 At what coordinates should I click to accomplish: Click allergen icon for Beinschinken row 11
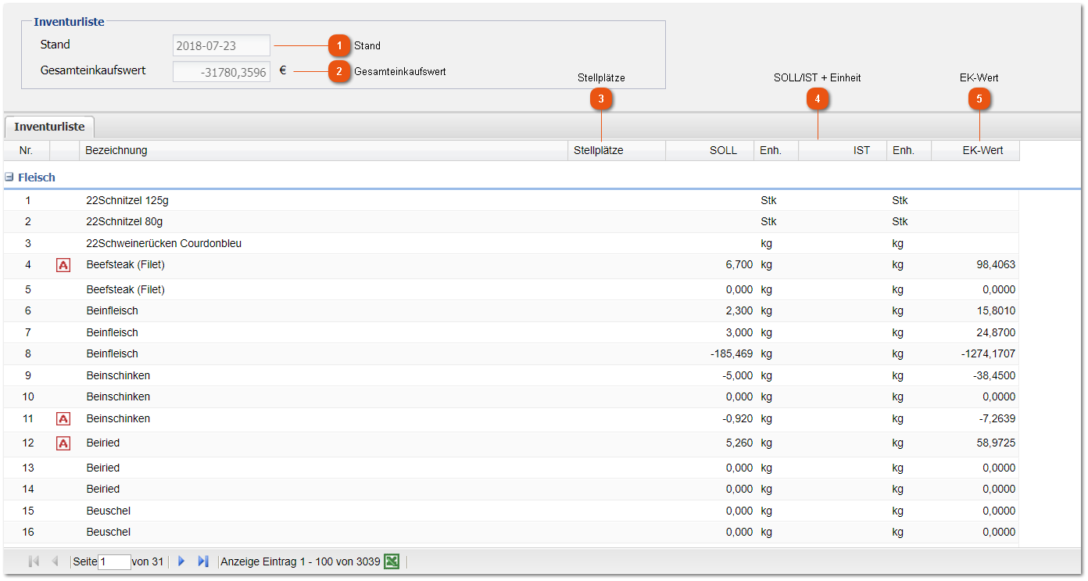tap(63, 419)
